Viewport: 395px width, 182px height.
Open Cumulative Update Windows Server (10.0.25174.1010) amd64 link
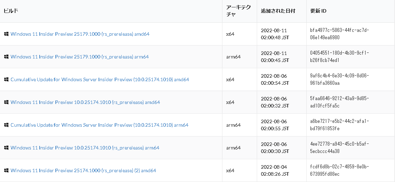coord(100,79)
